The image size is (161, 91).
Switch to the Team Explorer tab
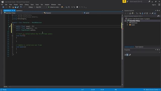coord(139,47)
